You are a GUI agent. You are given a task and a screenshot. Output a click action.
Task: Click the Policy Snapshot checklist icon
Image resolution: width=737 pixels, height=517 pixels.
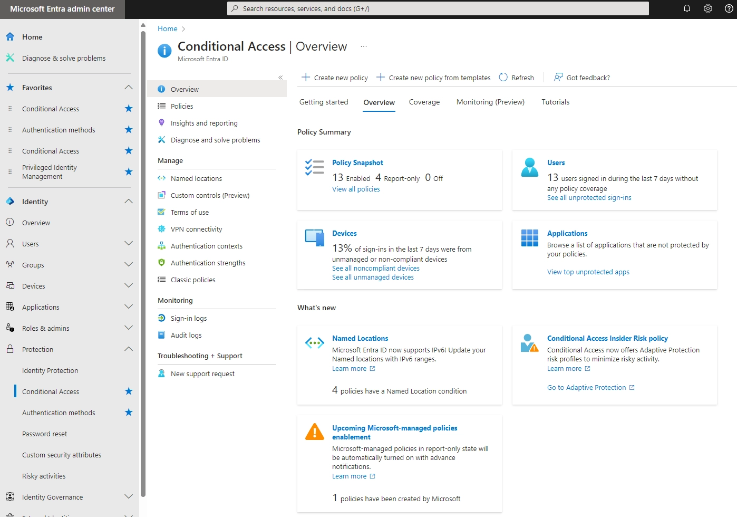[315, 167]
